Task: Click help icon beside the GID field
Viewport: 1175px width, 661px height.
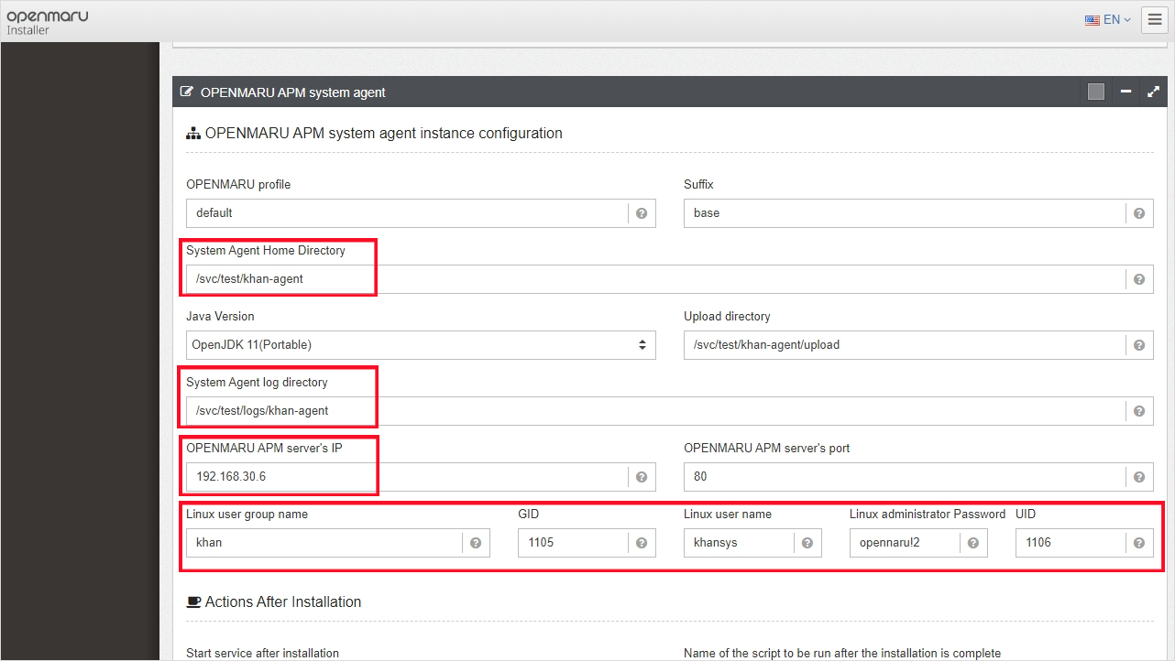Action: click(642, 543)
